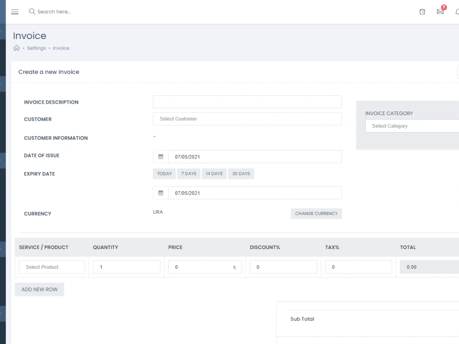Click the Date of Issue date field
This screenshot has width=459, height=344.
(255, 156)
